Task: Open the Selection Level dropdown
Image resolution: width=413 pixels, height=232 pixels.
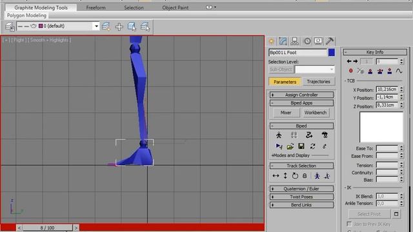Action: pyautogui.click(x=331, y=70)
